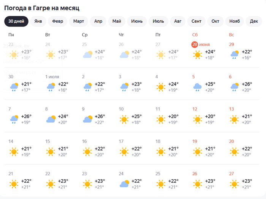Click the cloudy icon for June 25
This screenshot has height=199, width=266.
(87, 54)
